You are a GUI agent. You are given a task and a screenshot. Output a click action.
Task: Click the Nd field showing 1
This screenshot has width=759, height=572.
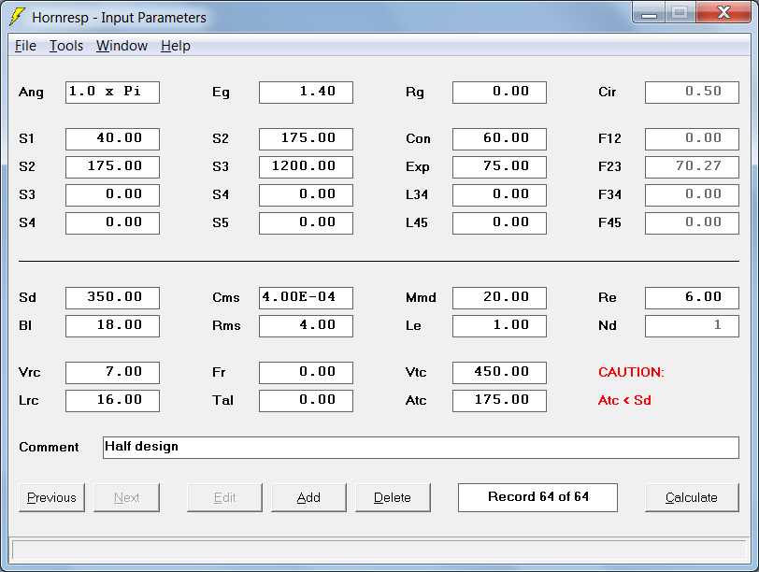pos(693,326)
